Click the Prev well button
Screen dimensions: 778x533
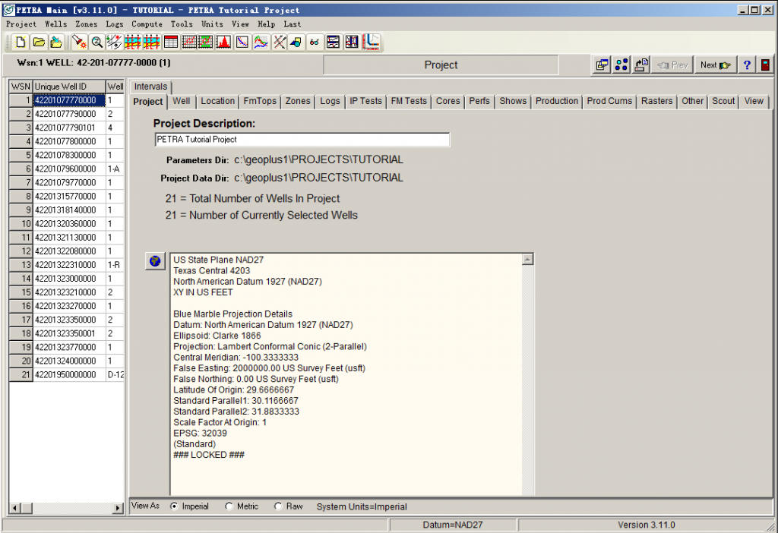673,65
